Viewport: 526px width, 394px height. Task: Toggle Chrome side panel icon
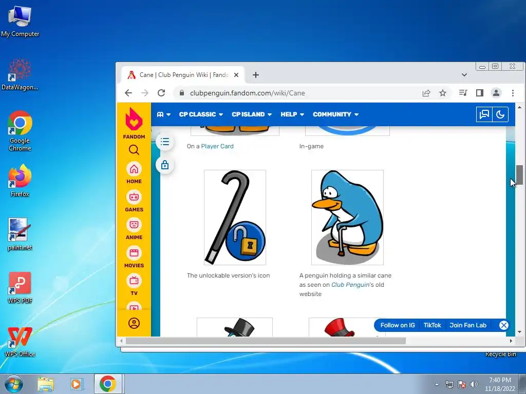coord(480,93)
